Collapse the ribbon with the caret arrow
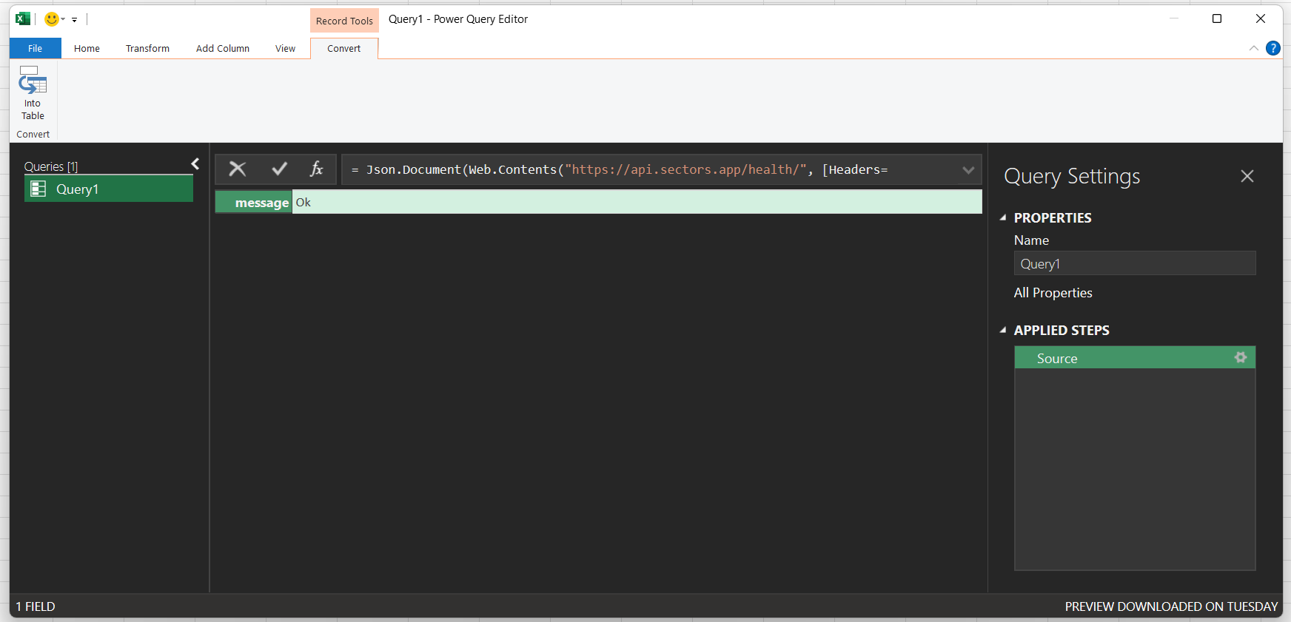Viewport: 1291px width, 622px height. click(x=1254, y=48)
